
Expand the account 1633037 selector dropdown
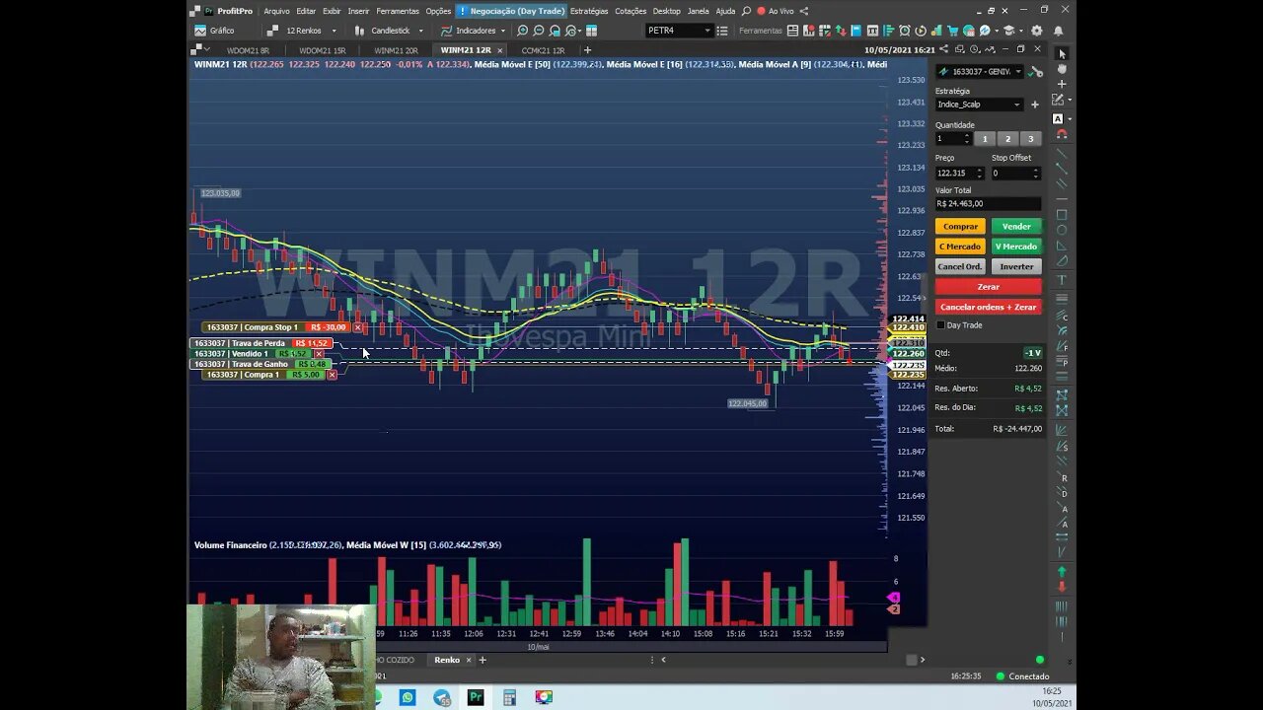pos(1018,71)
